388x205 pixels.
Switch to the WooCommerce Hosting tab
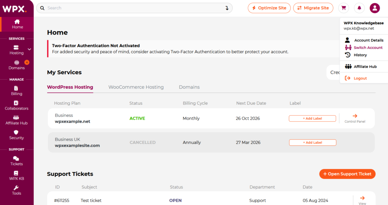point(136,87)
